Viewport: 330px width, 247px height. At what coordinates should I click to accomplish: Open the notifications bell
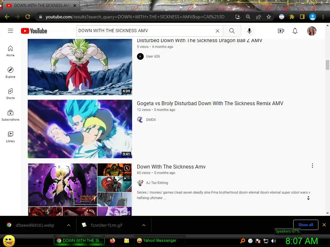(x=295, y=31)
